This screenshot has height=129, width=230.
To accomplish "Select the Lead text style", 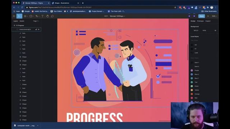I will click(196, 53).
